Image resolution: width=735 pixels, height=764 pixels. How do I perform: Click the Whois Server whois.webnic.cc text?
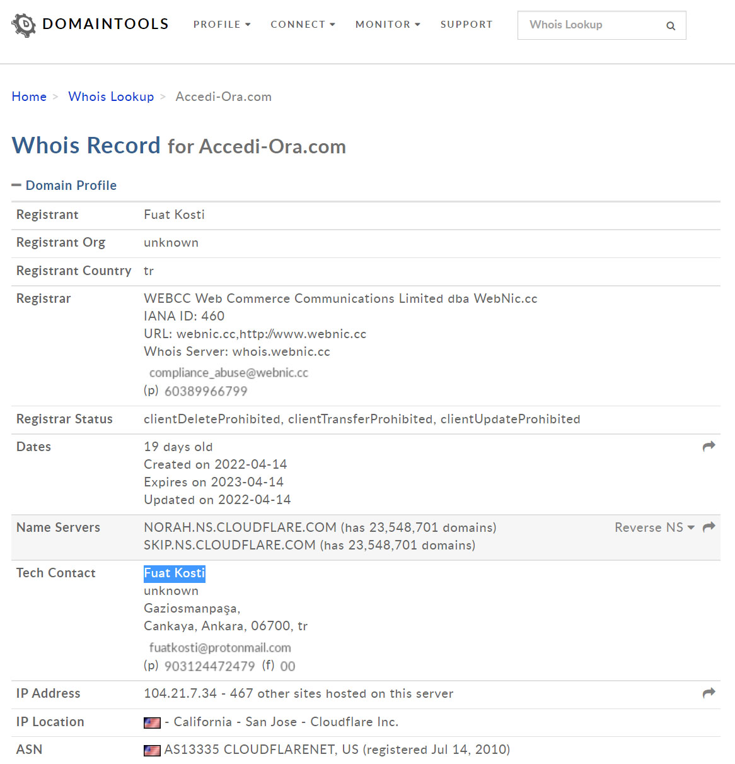pos(237,351)
